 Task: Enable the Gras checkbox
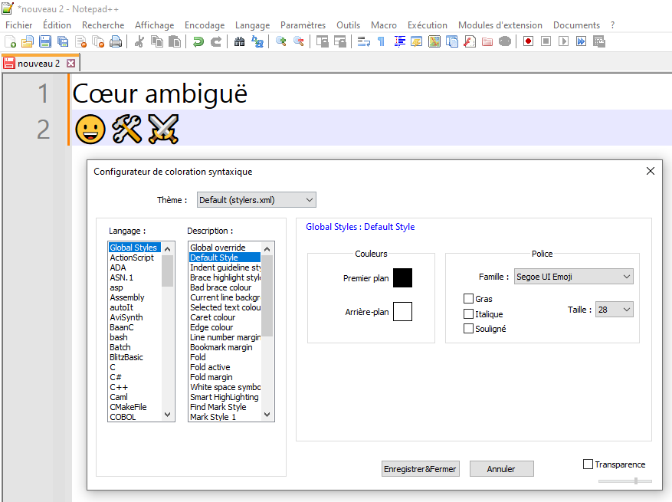tap(469, 299)
